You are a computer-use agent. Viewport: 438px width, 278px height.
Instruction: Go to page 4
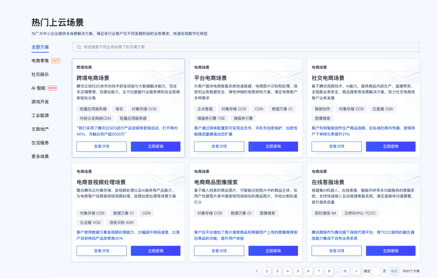coord(288,271)
